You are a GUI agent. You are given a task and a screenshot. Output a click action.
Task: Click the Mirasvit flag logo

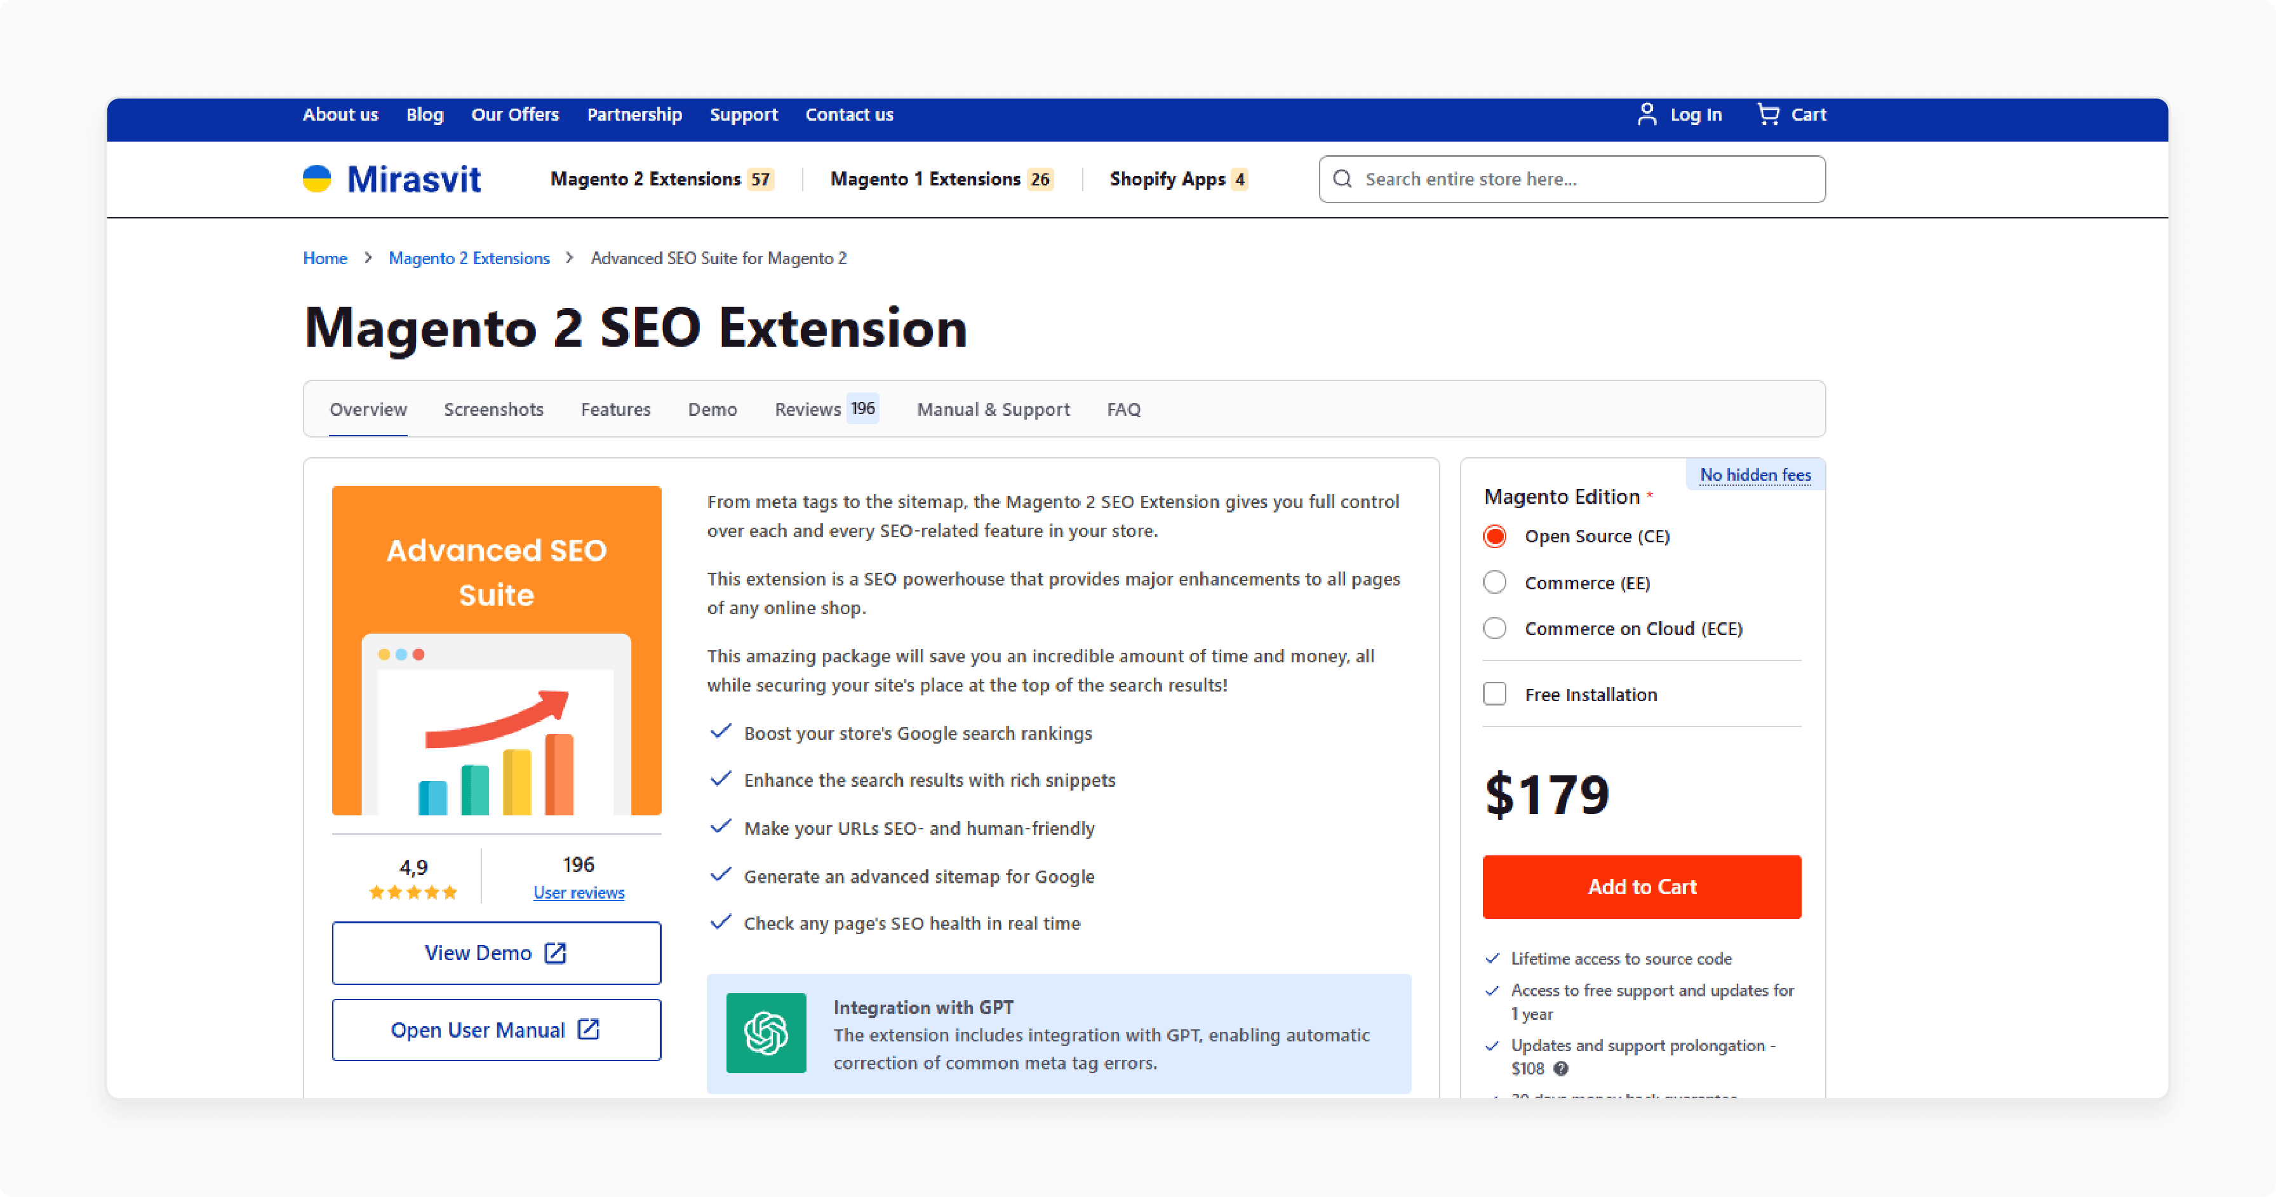pyautogui.click(x=316, y=178)
